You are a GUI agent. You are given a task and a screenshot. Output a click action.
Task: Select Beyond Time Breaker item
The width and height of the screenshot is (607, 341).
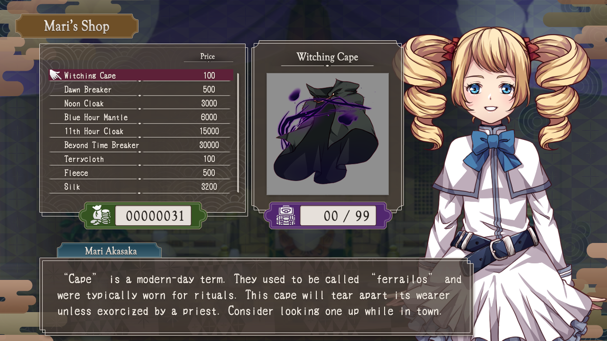(141, 145)
